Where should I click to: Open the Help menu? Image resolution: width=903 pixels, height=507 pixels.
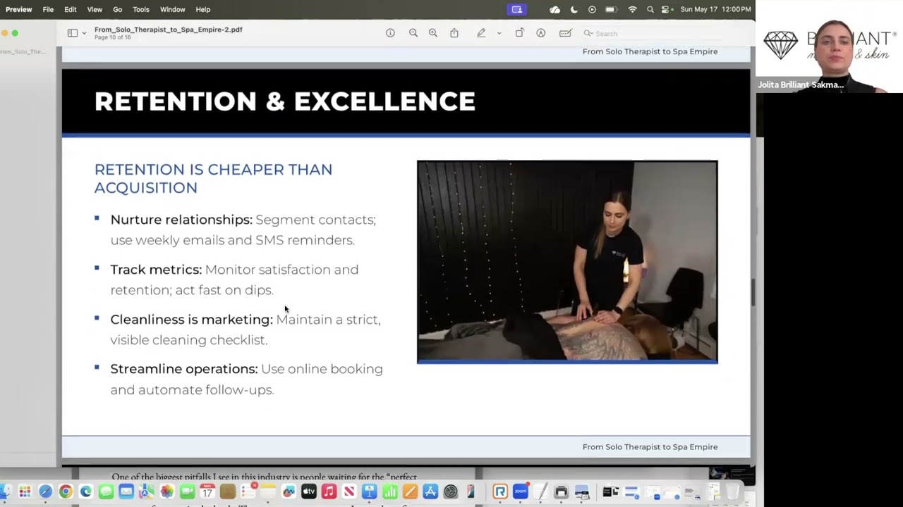coord(203,9)
